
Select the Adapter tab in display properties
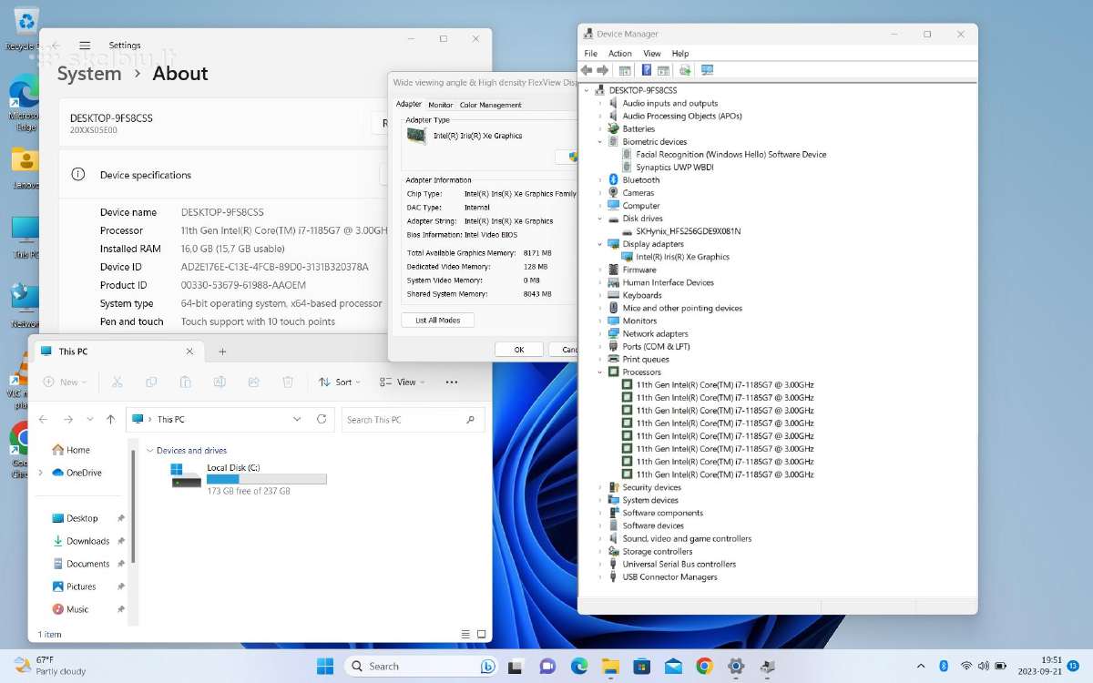pyautogui.click(x=409, y=104)
